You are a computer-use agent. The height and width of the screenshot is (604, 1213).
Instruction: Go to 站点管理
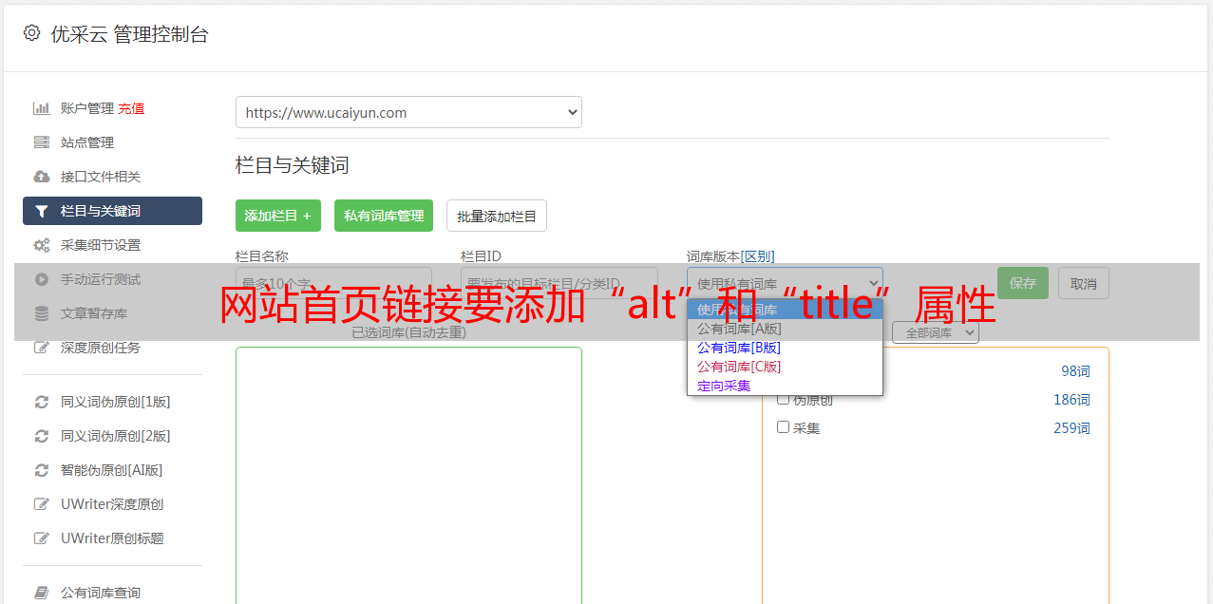click(87, 142)
